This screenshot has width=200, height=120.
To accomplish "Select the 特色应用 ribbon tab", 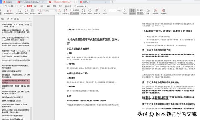I will [x=68, y=6].
